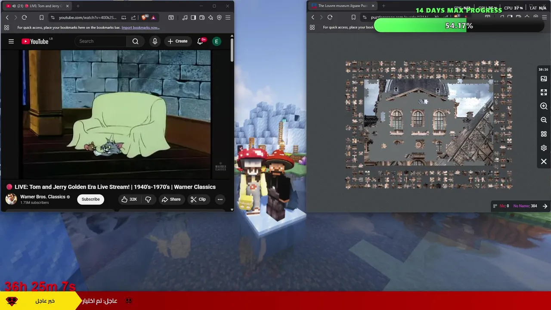Open YouTube notifications bell
The image size is (551, 310).
[200, 41]
